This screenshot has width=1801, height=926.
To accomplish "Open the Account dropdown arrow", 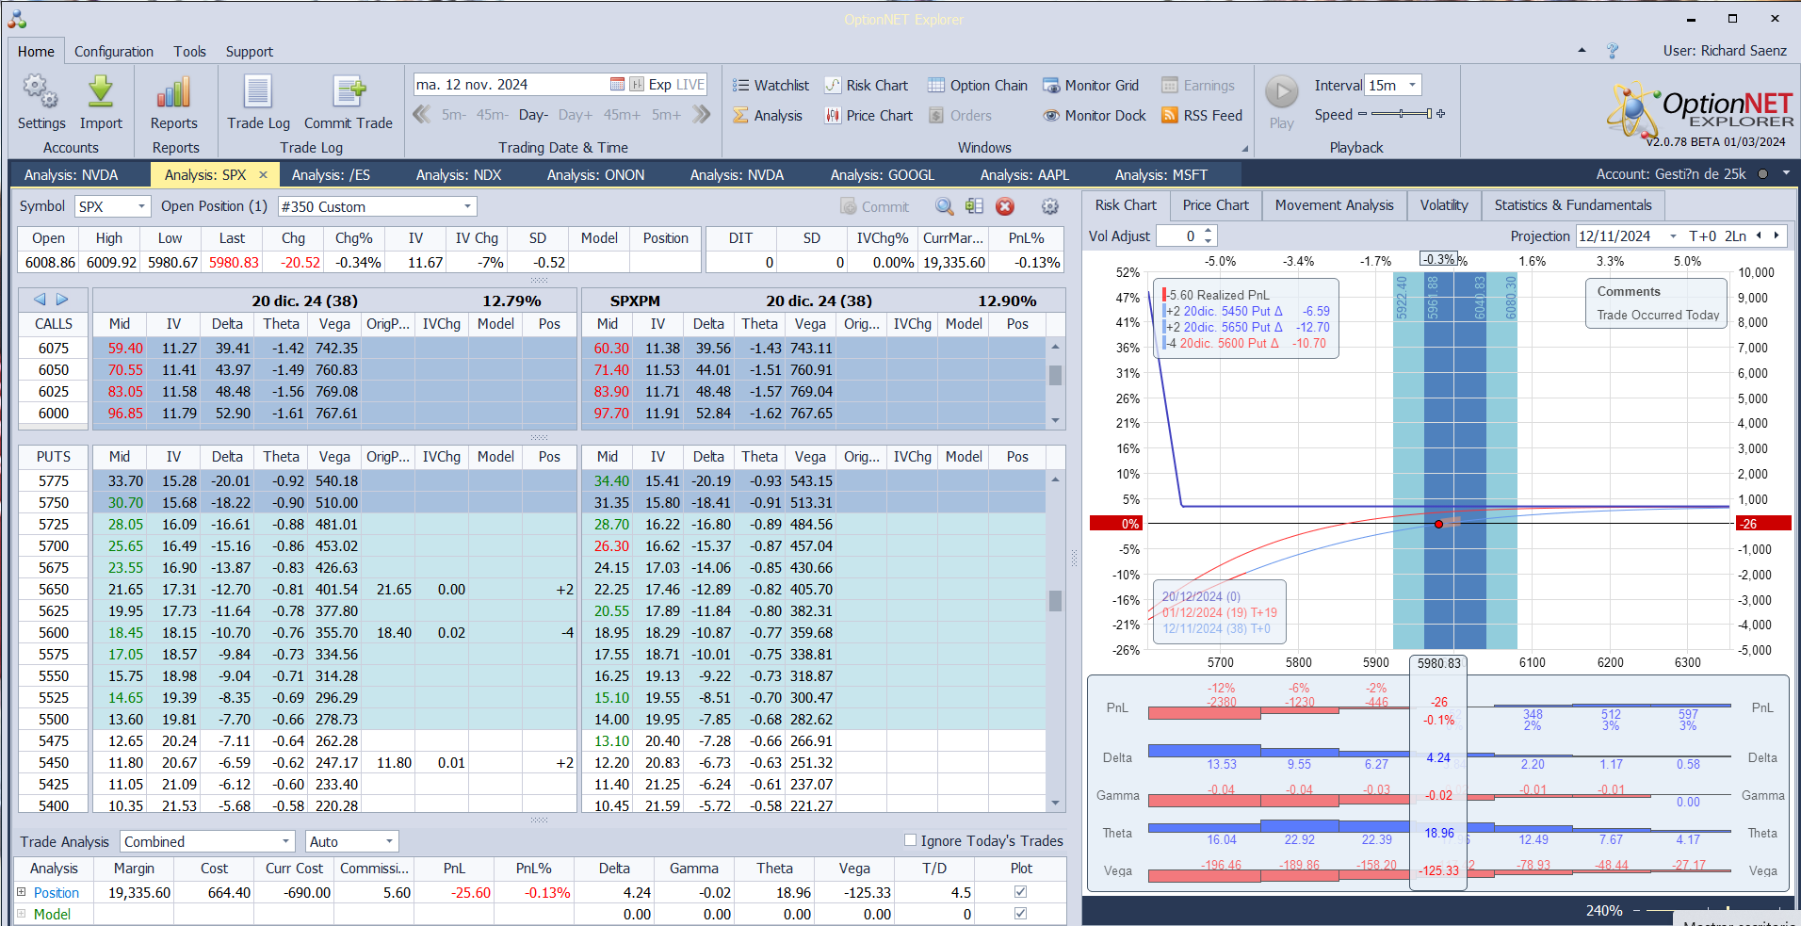I will click(1785, 174).
